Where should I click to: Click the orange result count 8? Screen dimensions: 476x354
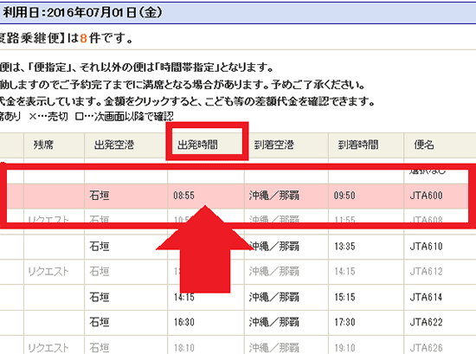click(83, 39)
